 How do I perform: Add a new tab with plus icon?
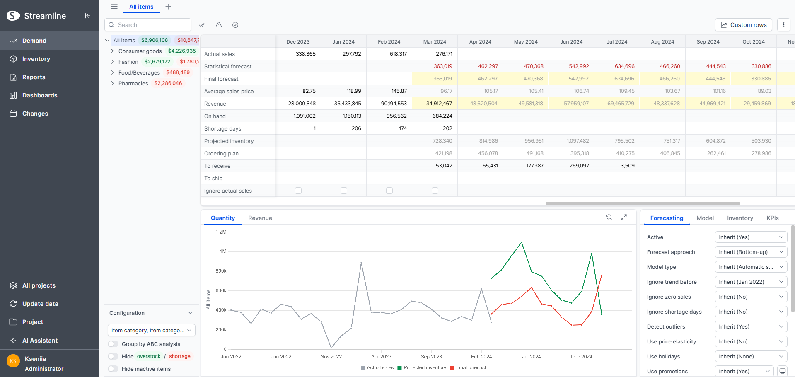(x=168, y=7)
